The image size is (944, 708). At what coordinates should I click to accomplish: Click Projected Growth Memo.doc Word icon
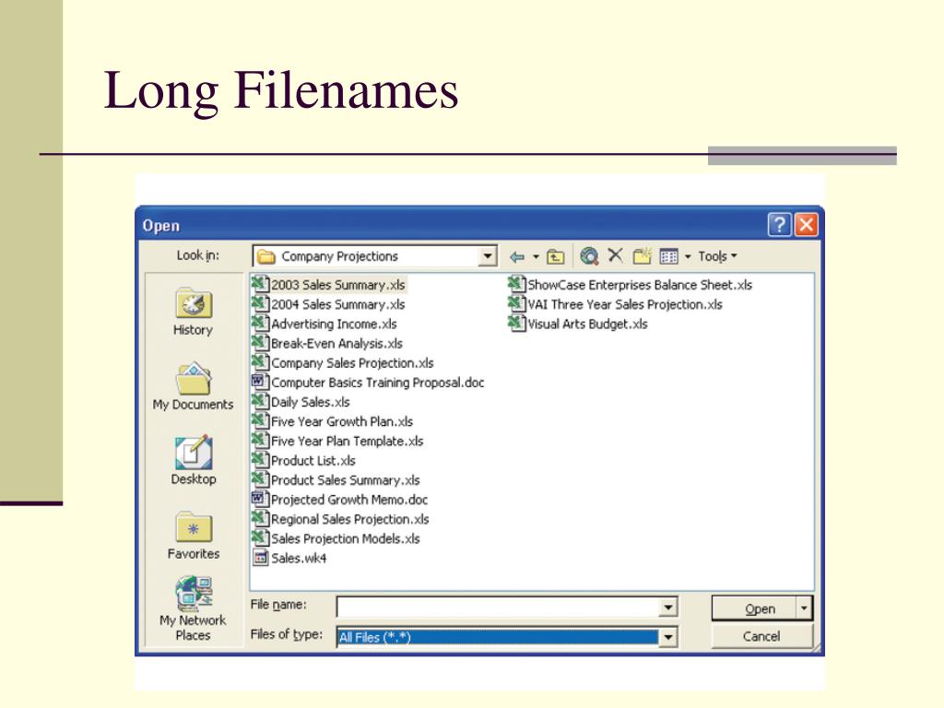click(259, 499)
